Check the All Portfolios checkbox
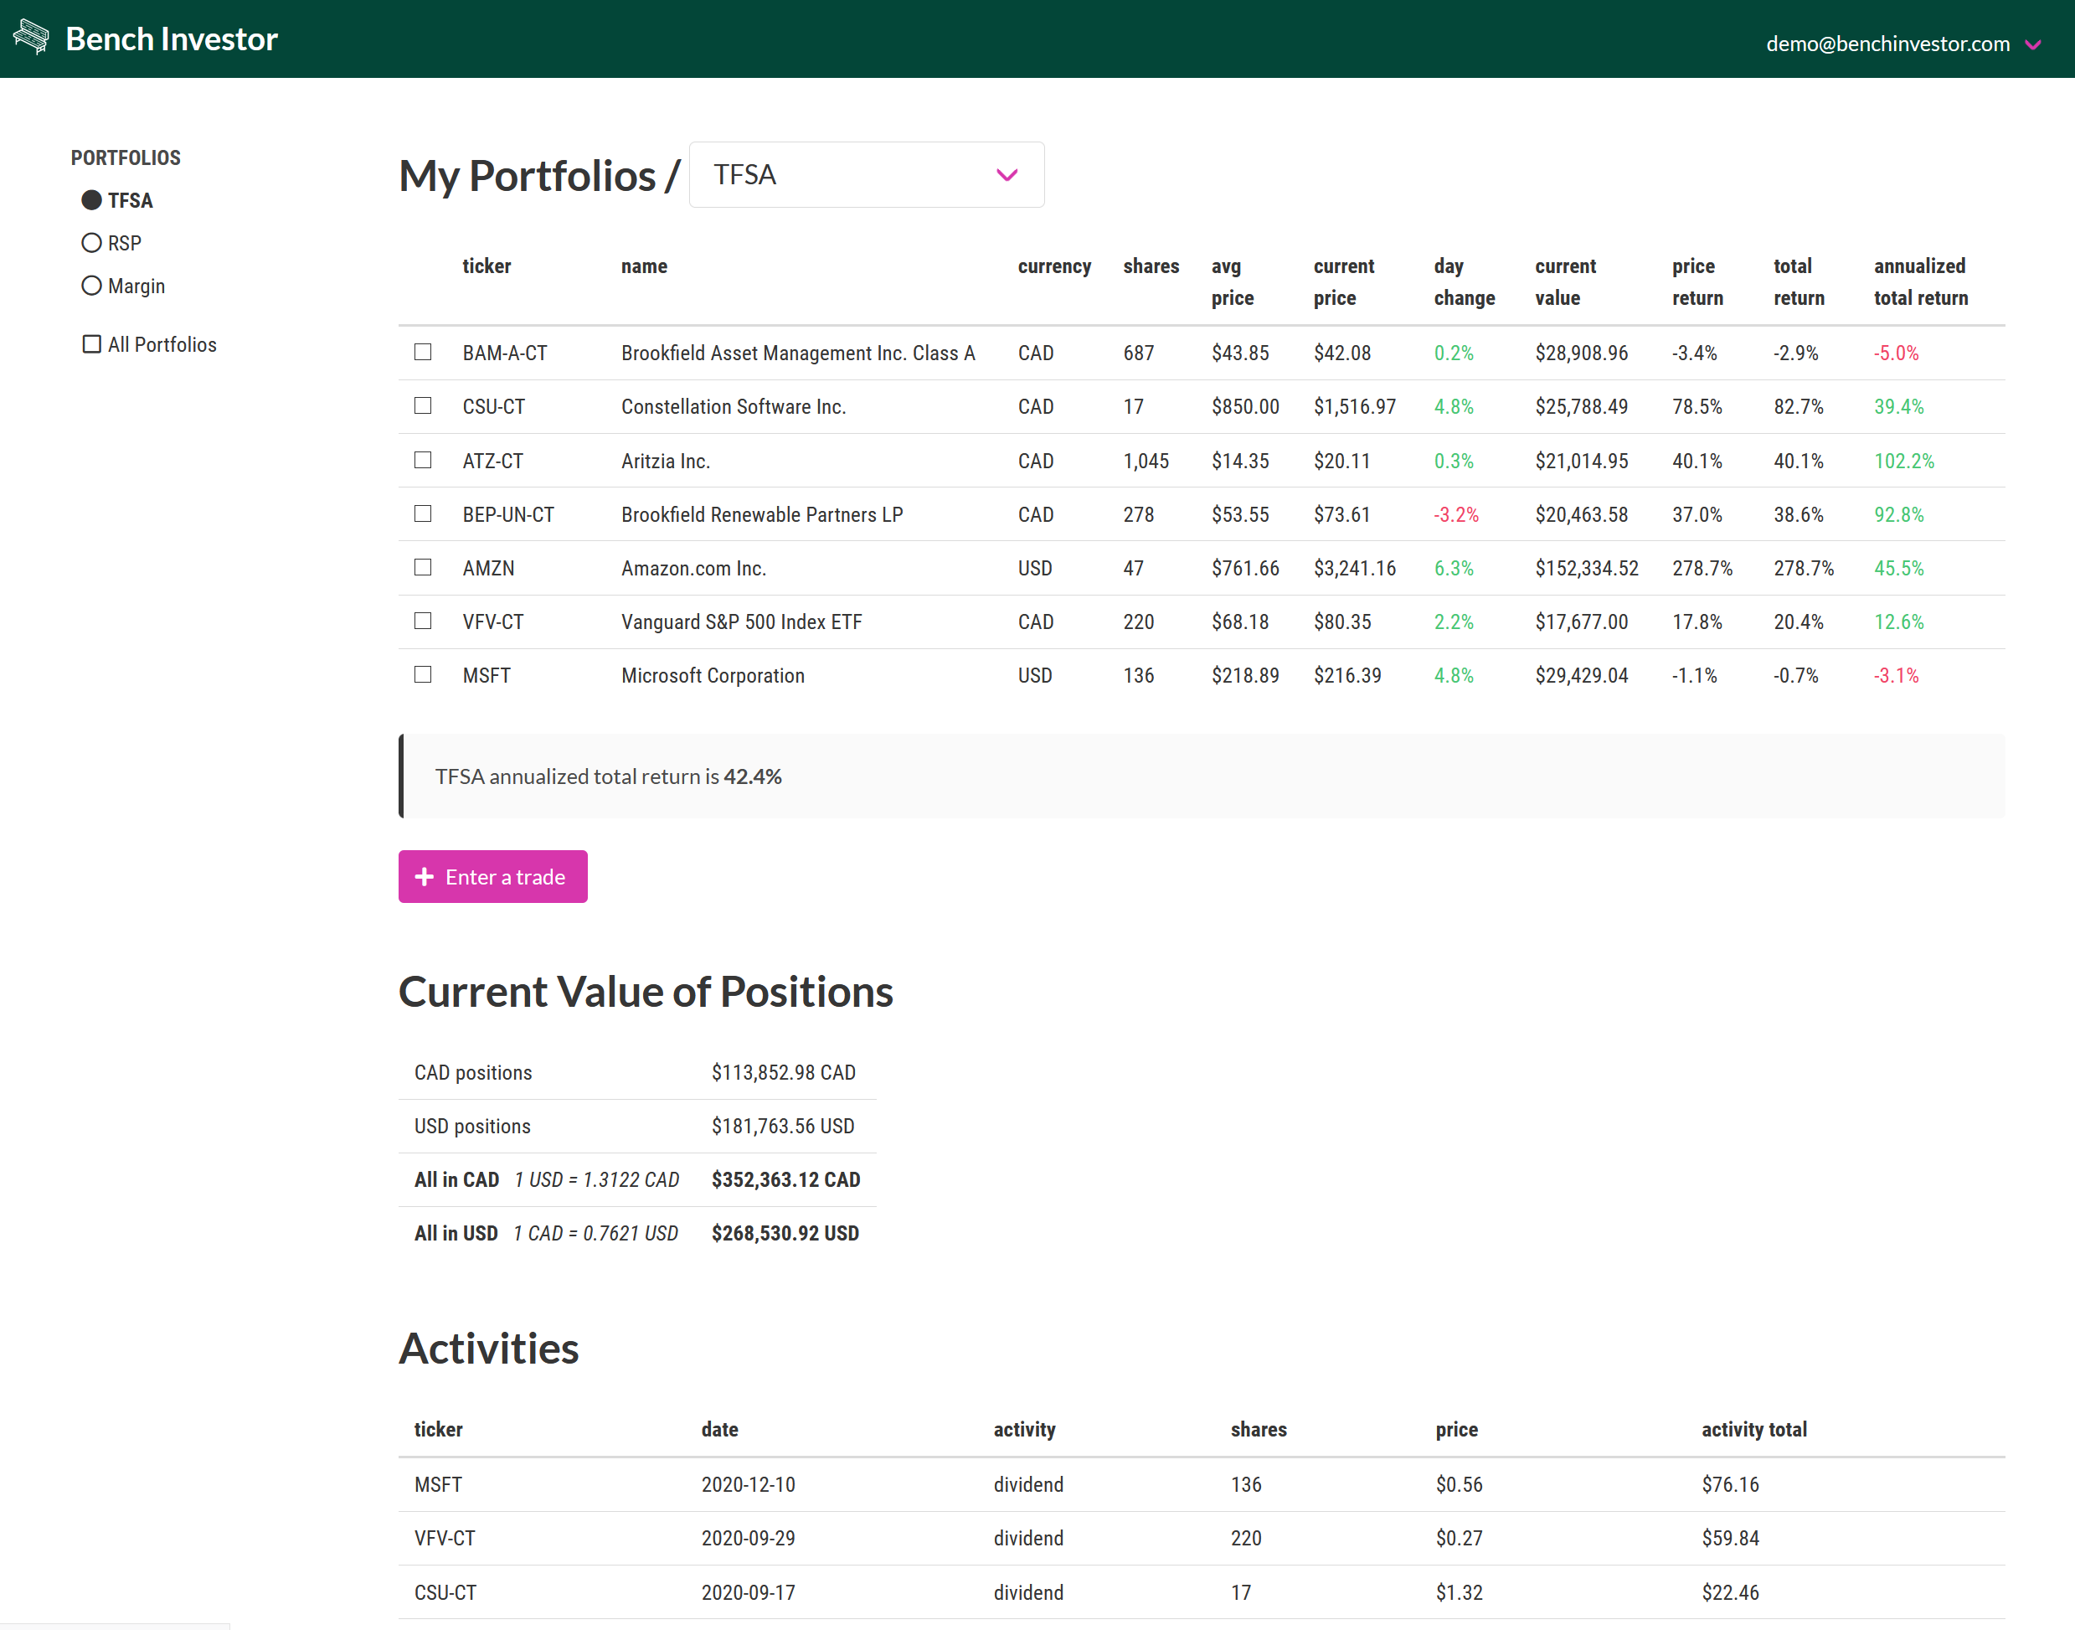Viewport: 2075px width, 1630px height. [91, 344]
